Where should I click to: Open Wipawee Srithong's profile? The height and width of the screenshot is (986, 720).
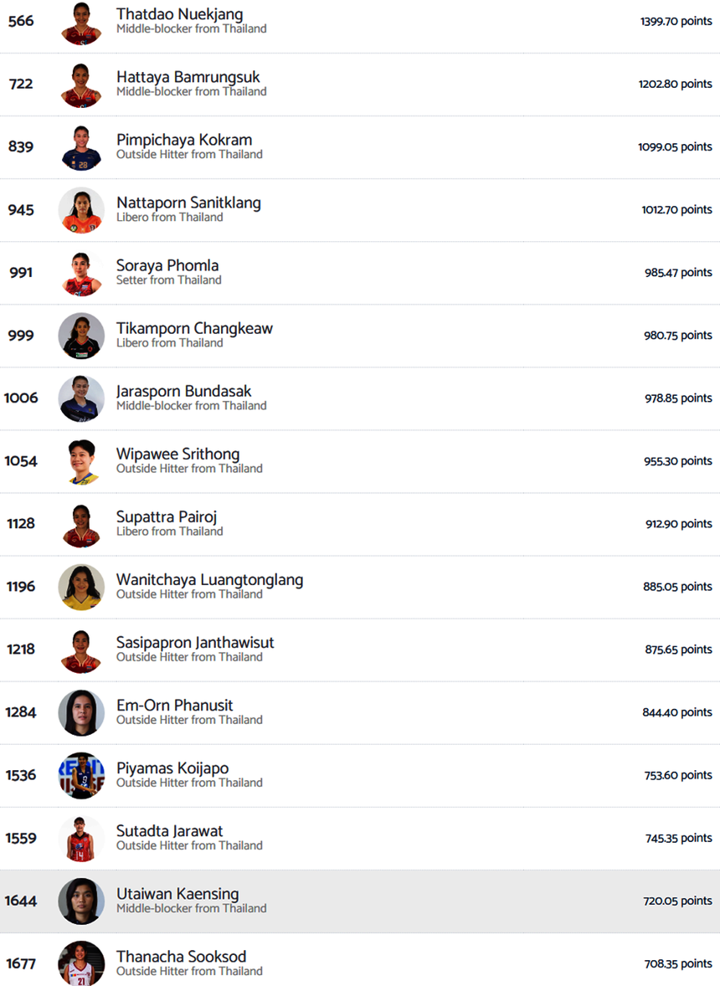click(177, 454)
